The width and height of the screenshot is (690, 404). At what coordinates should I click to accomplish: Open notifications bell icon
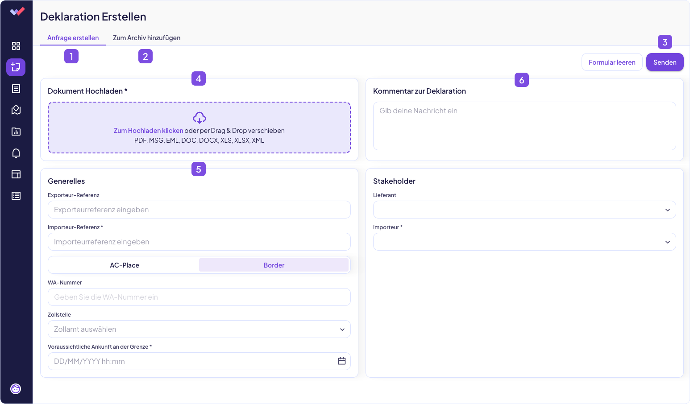click(x=16, y=153)
